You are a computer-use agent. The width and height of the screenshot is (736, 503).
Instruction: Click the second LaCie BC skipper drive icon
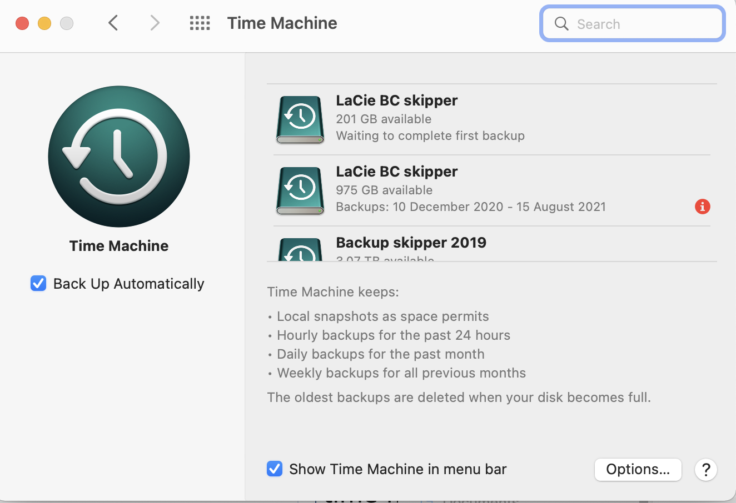(x=300, y=191)
